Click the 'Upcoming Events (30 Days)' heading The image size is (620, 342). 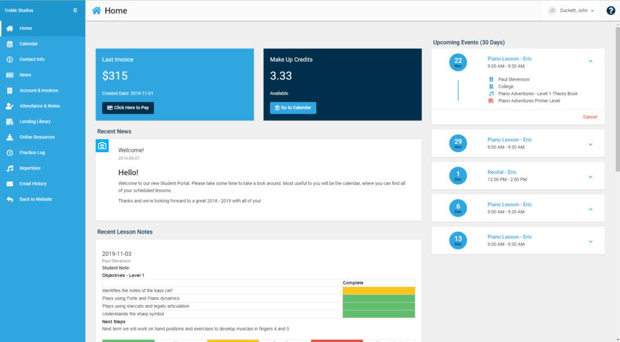tap(469, 42)
